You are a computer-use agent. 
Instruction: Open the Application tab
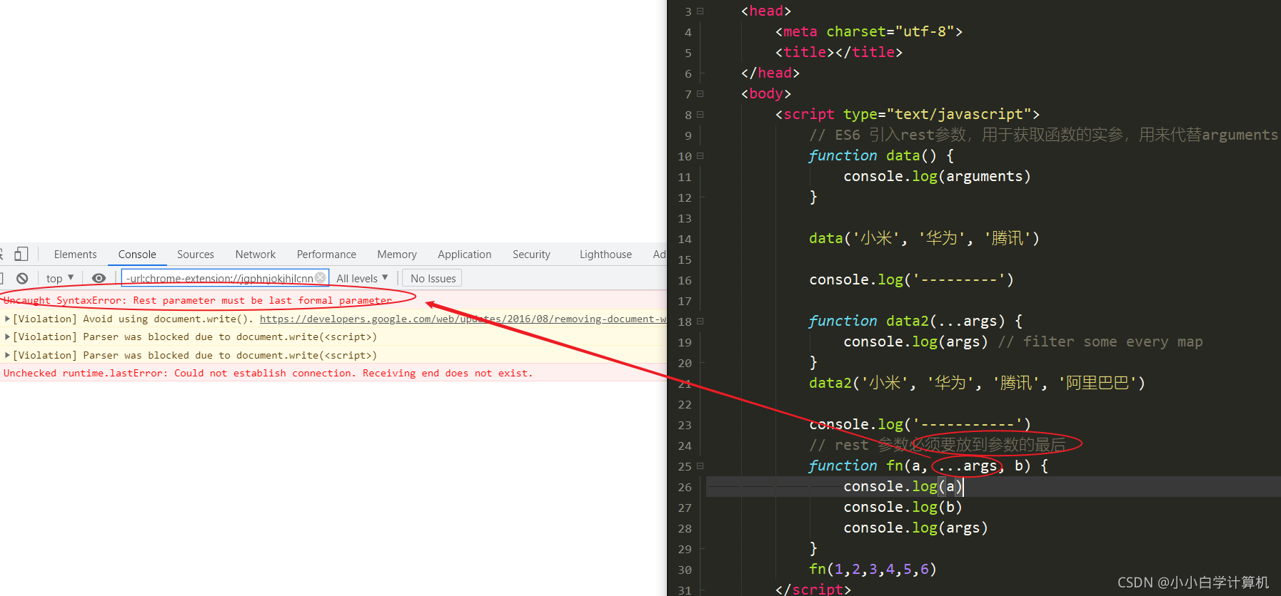coord(465,255)
